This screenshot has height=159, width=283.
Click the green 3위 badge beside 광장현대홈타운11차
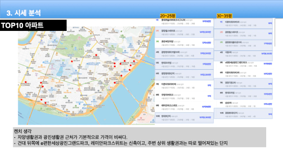[221, 42]
